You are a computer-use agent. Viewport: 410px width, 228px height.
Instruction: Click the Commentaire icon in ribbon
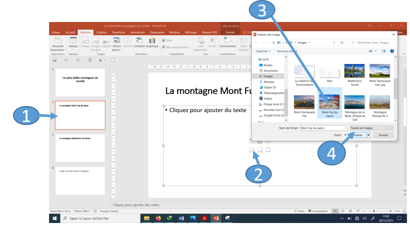[227, 40]
